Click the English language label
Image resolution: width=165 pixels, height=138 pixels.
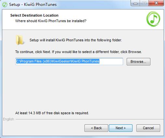click(8, 119)
